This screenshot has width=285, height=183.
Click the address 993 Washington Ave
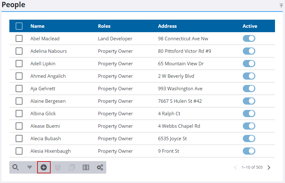point(180,89)
